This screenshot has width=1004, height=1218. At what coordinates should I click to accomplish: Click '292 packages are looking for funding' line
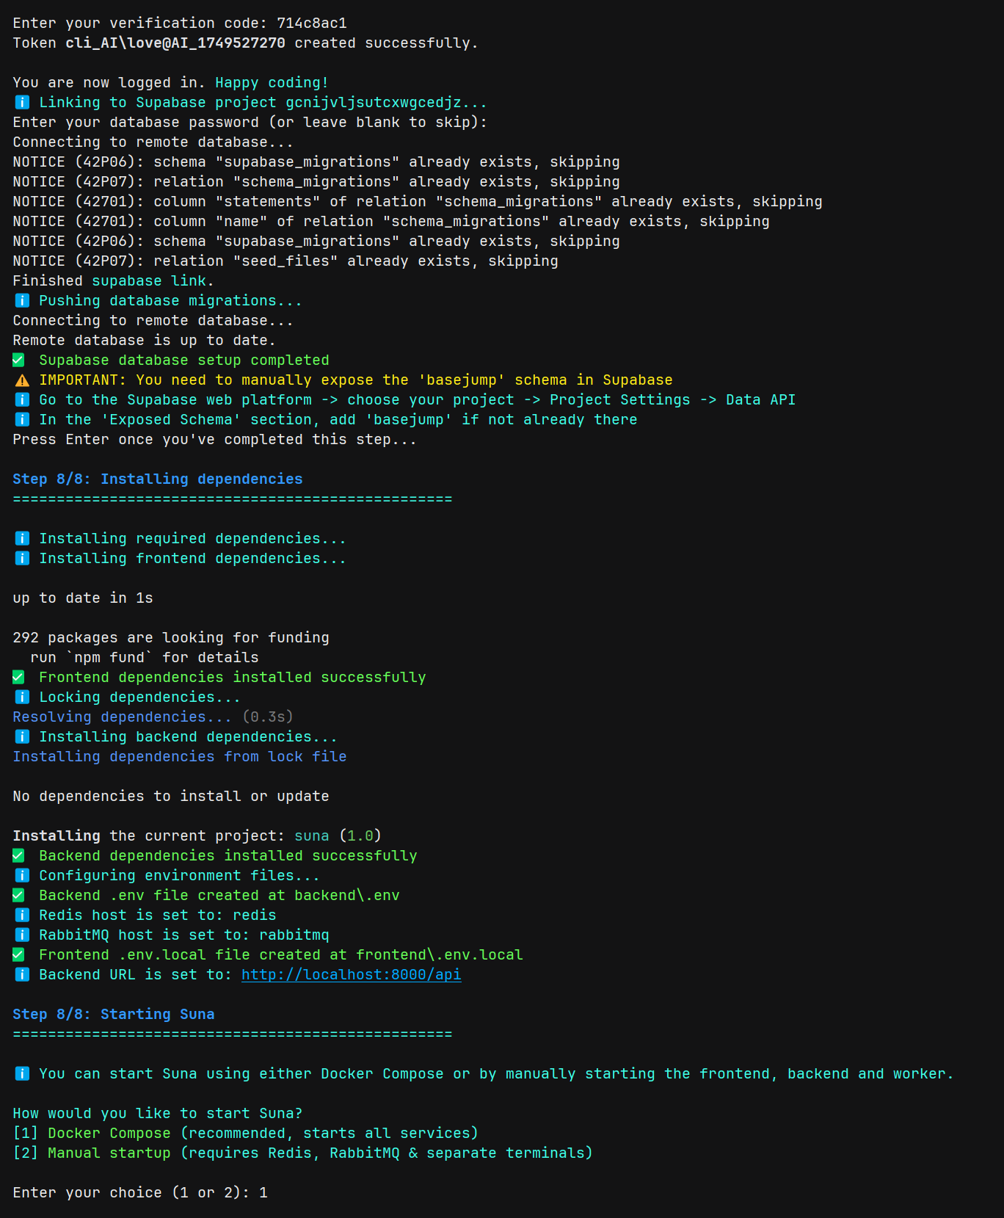(x=171, y=637)
